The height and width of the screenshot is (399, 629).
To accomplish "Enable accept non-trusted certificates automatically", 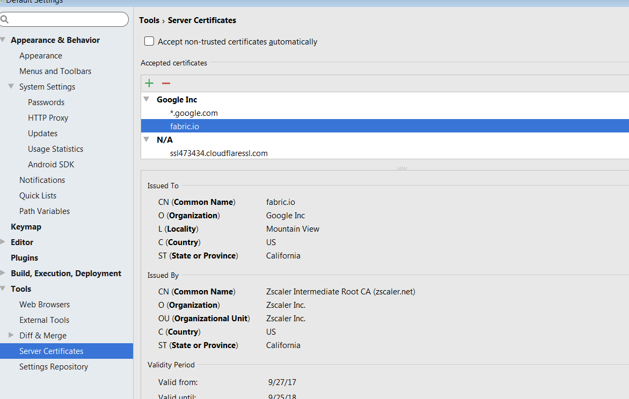I will click(149, 41).
